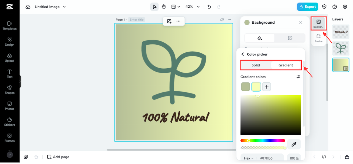Select the 100% Natural text layer thumbnail
This screenshot has width=353, height=164.
(x=341, y=32)
